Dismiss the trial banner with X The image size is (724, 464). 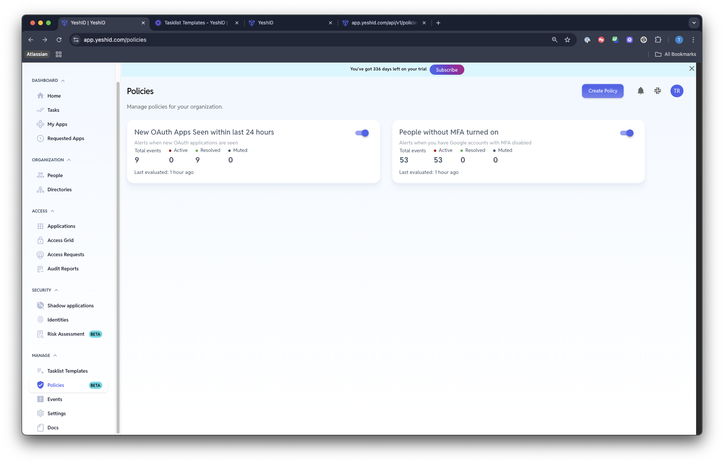691,68
